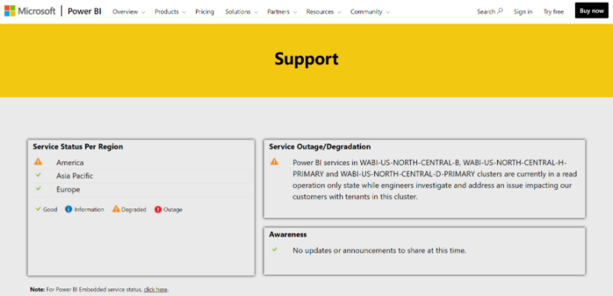Image resolution: width=613 pixels, height=296 pixels.
Task: Open the Embedded status 'click here' link
Action: (156, 290)
